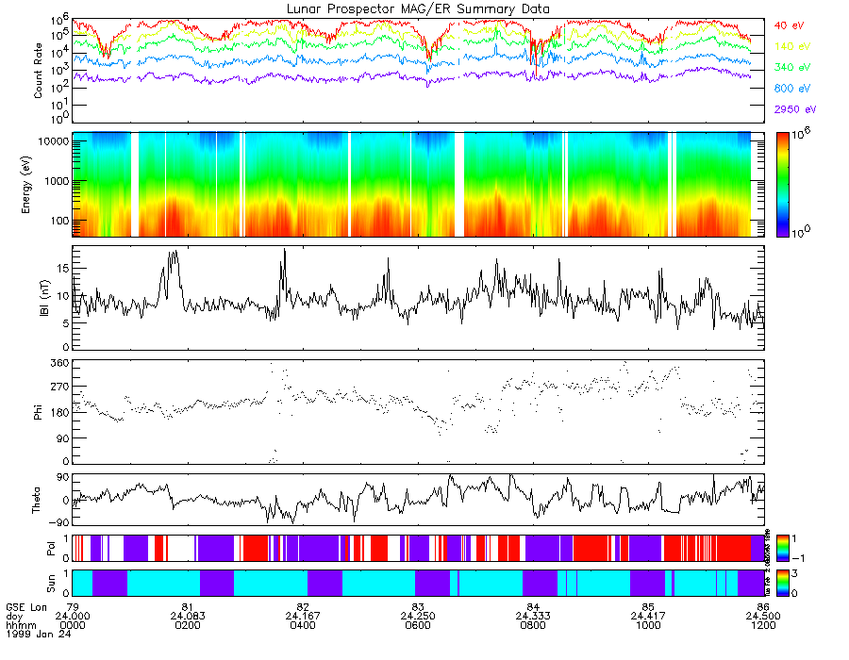Click the Sun panel color scale bar
The image size is (849, 660).
point(782,583)
